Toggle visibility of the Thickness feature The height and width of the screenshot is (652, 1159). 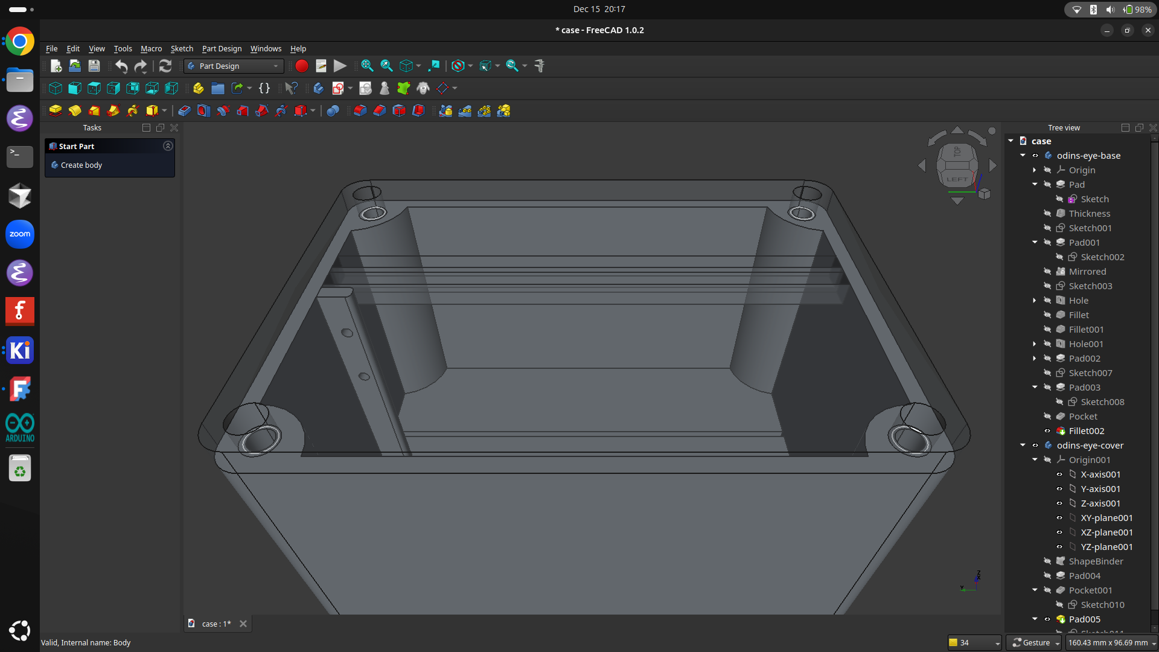tap(1047, 214)
